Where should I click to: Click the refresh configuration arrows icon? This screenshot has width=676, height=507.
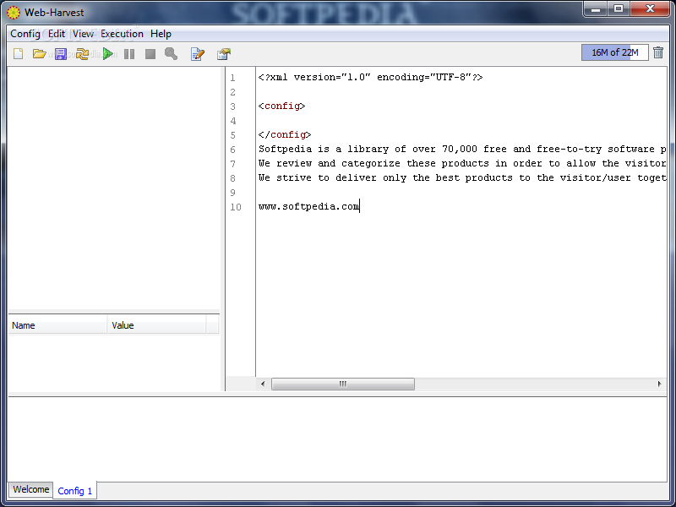82,54
